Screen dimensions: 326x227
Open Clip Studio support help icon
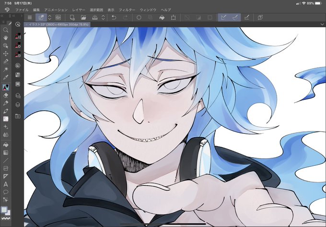click(260, 18)
